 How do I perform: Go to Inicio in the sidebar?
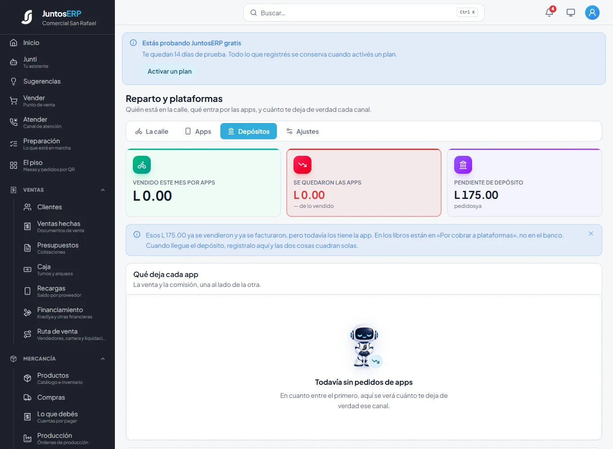57,43
